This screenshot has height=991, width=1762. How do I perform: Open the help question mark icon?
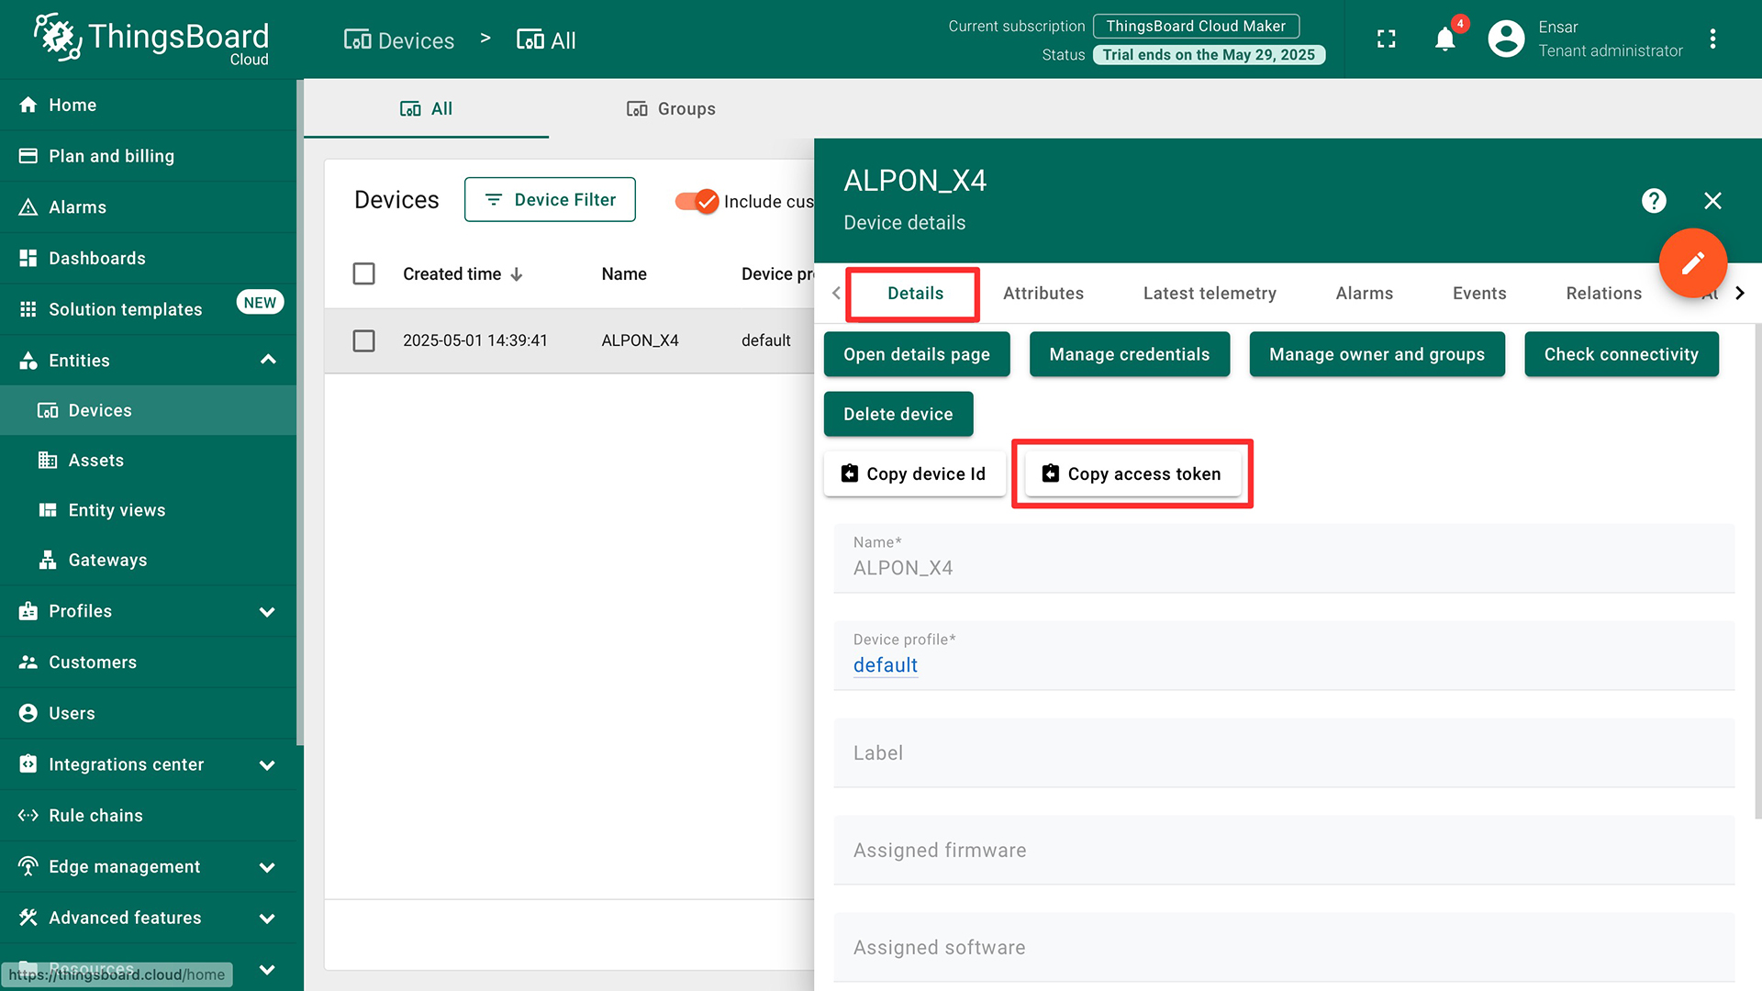tap(1654, 201)
